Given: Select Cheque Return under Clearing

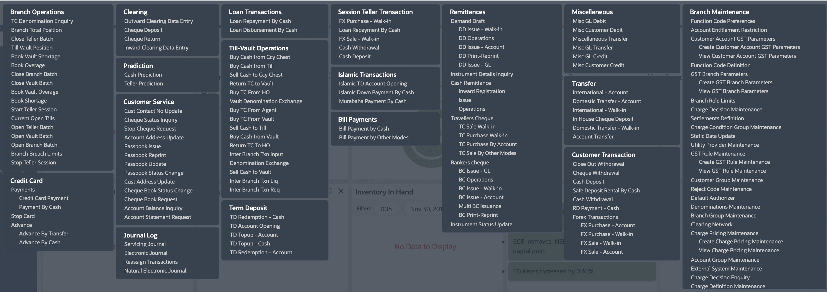Looking at the screenshot, I should 142,39.
